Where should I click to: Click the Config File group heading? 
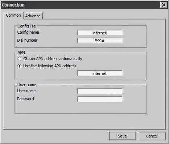(26, 26)
